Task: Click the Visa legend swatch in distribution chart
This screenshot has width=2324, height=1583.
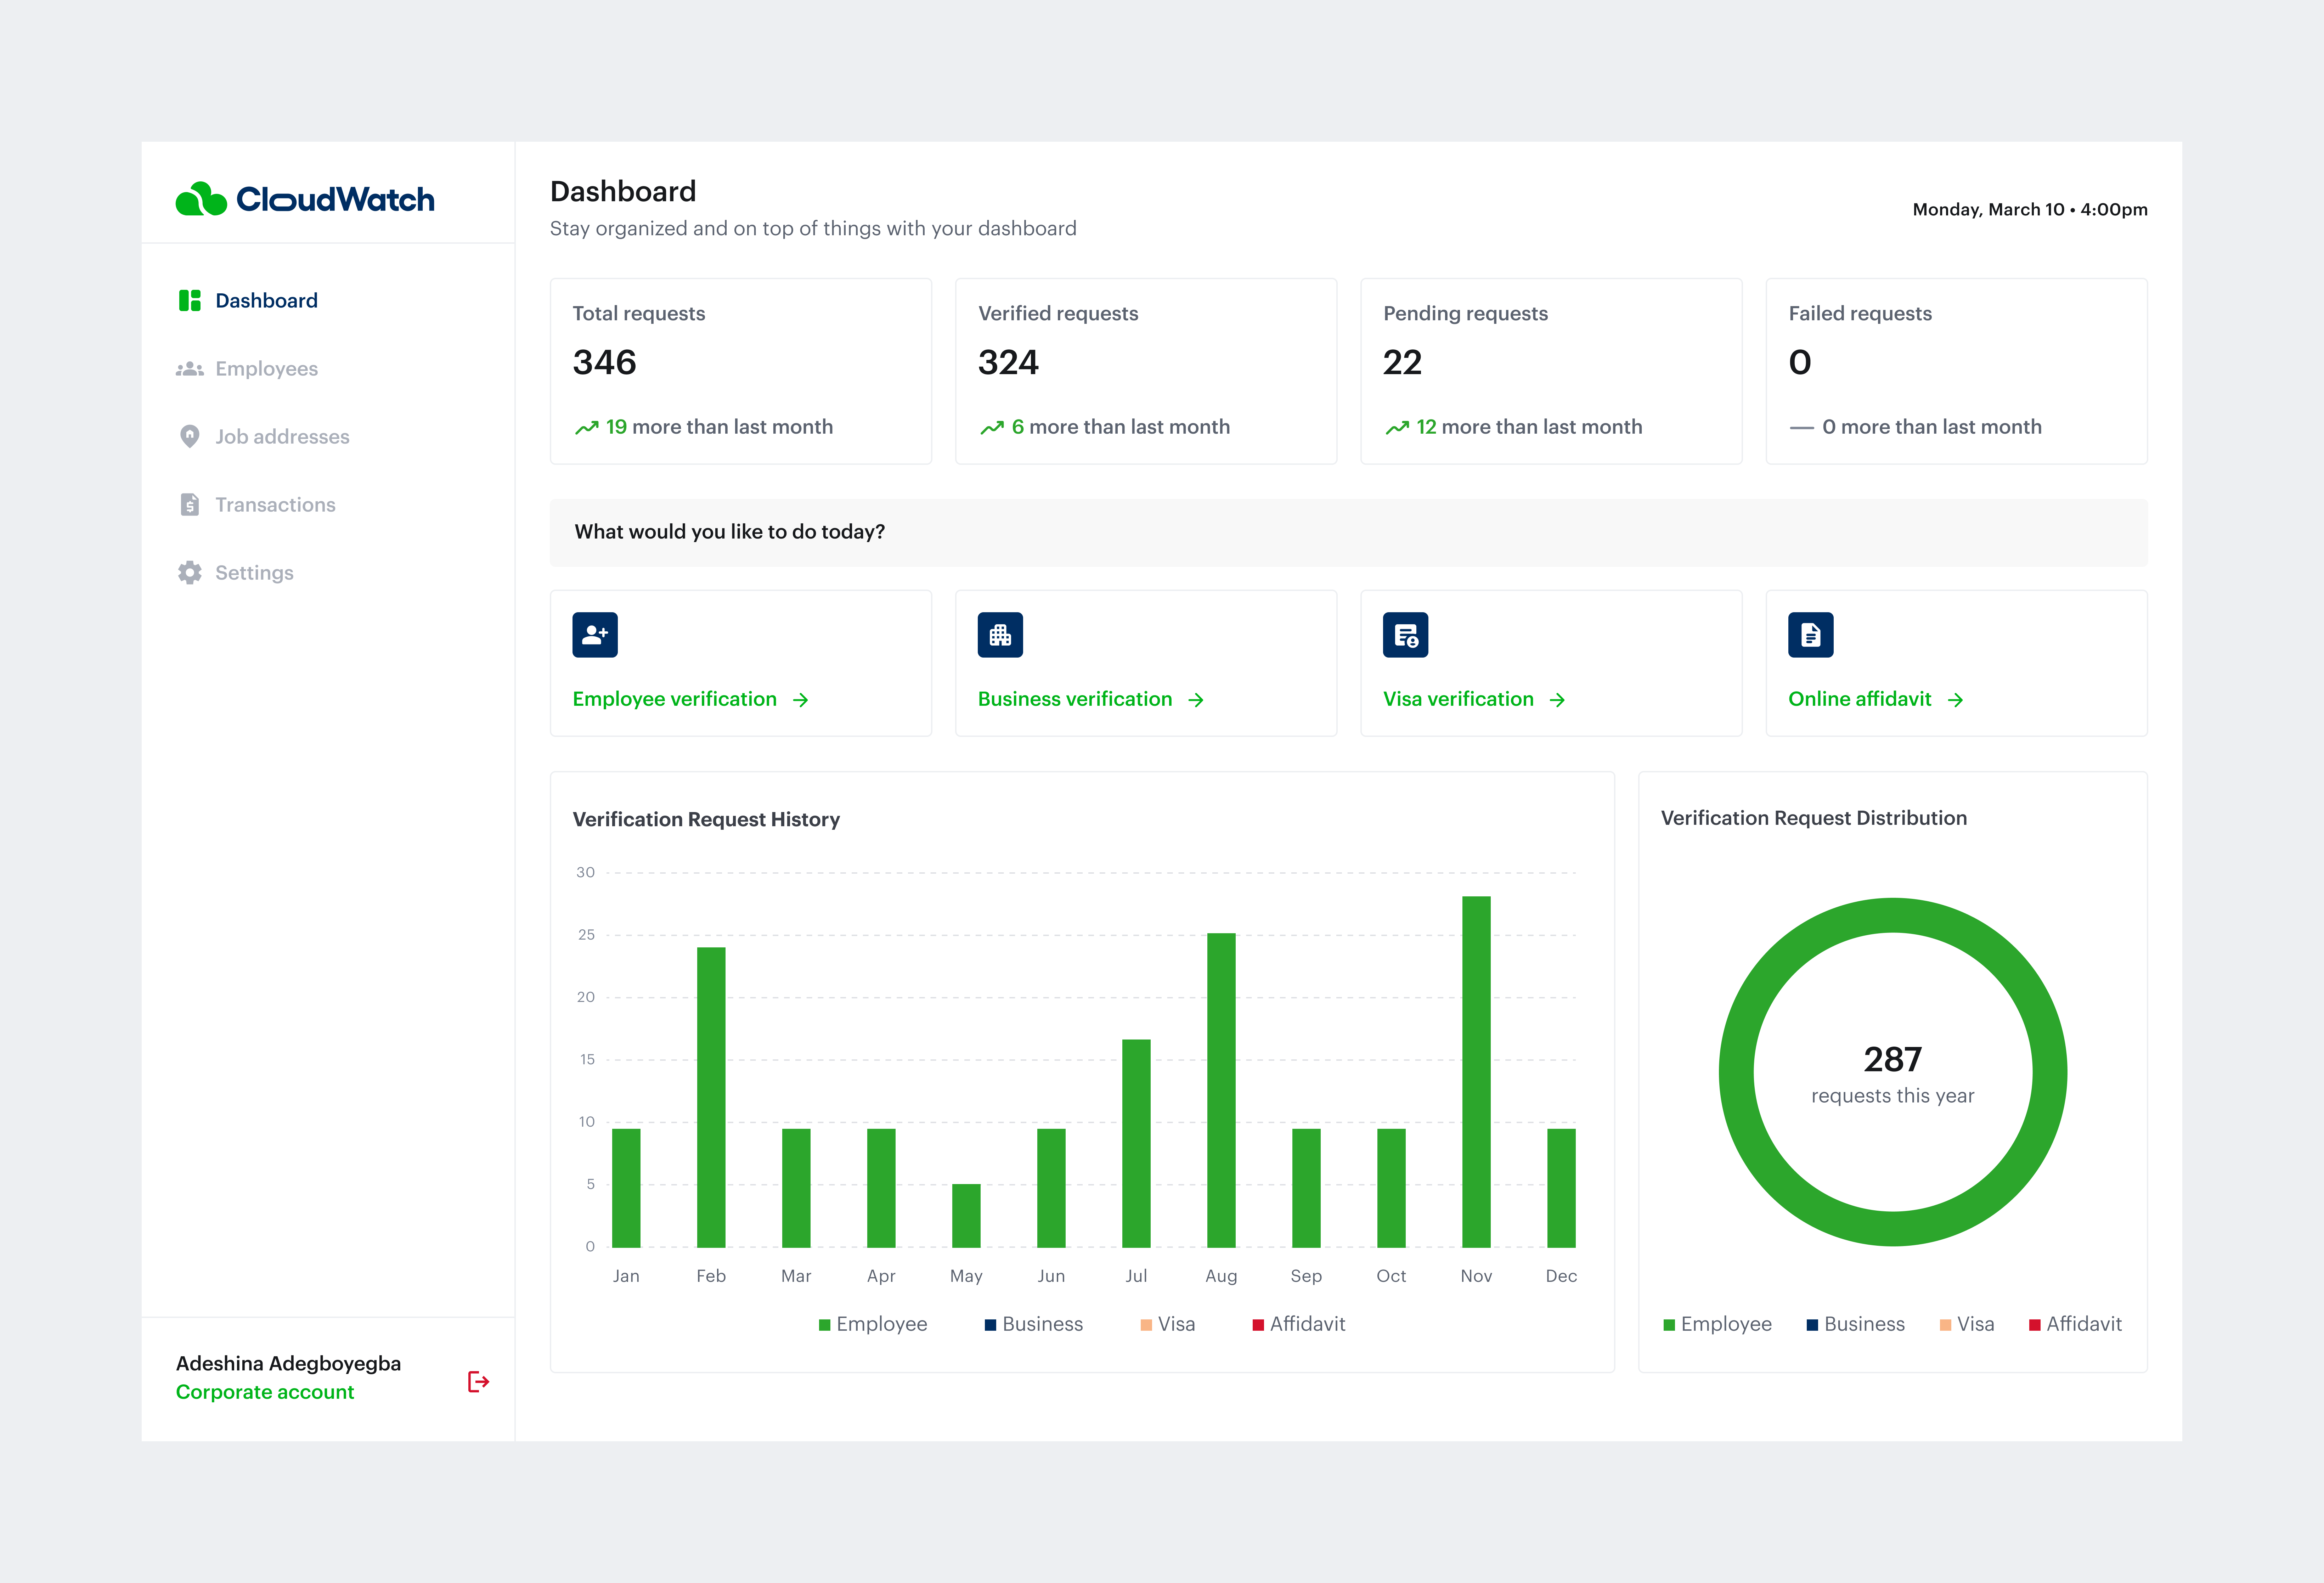Action: click(1945, 1325)
